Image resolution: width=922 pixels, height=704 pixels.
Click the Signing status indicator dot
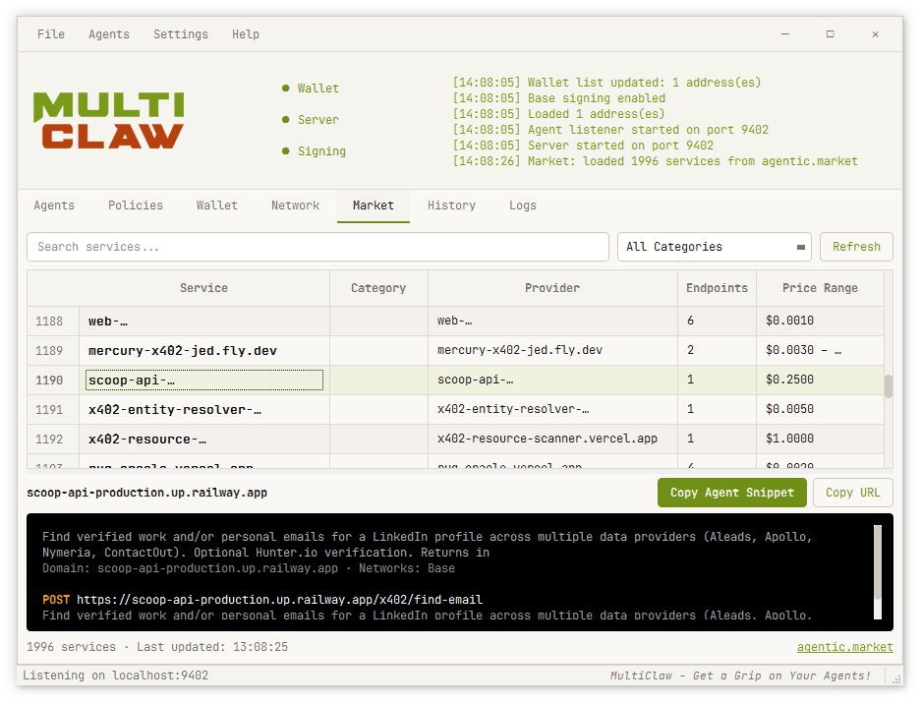[286, 151]
